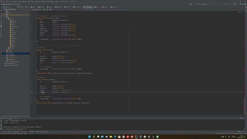Click the build hammer icon in top toolbar
Screen dimensions: 247x139
coord(195,4)
